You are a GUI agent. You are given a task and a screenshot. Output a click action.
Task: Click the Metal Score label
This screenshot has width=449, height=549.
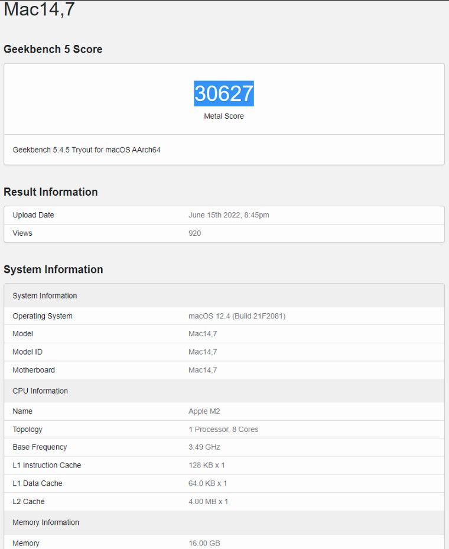pyautogui.click(x=224, y=116)
